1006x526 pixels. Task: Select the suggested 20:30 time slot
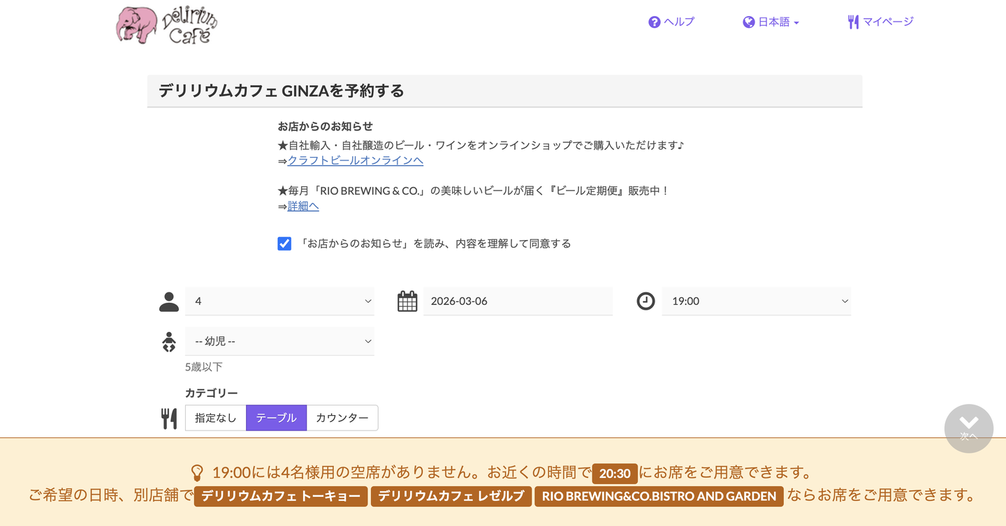pos(614,474)
